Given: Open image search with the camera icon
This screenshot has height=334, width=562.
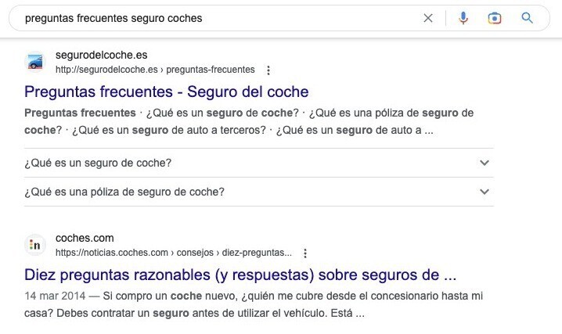Looking at the screenshot, I should [x=494, y=18].
